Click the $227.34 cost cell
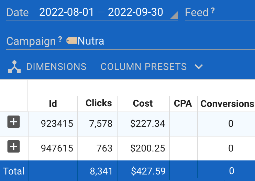The image size is (255, 181). tap(148, 123)
